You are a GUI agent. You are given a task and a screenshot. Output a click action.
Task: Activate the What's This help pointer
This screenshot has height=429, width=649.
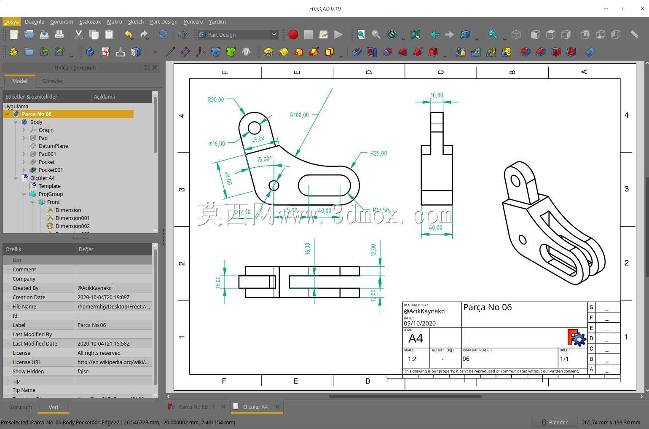pyautogui.click(x=182, y=35)
